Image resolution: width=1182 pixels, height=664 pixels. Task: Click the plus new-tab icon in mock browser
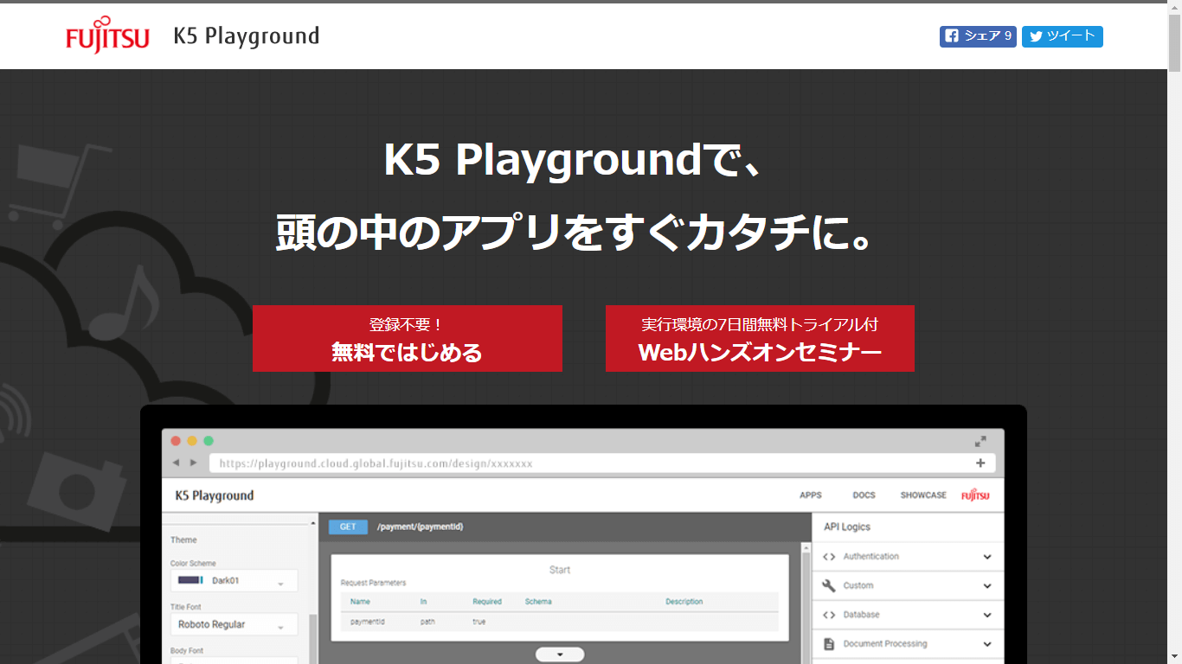[x=980, y=463]
